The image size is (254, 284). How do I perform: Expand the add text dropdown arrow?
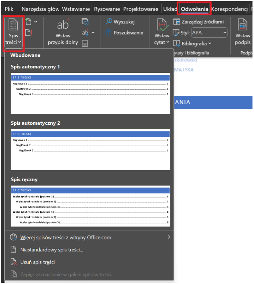36,22
